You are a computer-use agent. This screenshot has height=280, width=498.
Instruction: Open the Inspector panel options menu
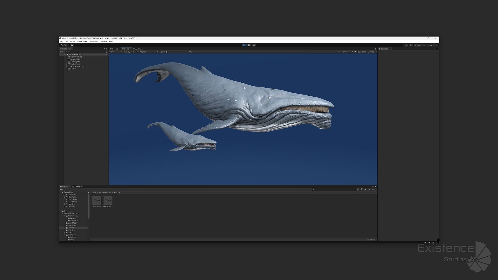pos(437,49)
